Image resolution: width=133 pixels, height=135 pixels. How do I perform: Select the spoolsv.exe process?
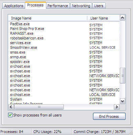(20, 62)
